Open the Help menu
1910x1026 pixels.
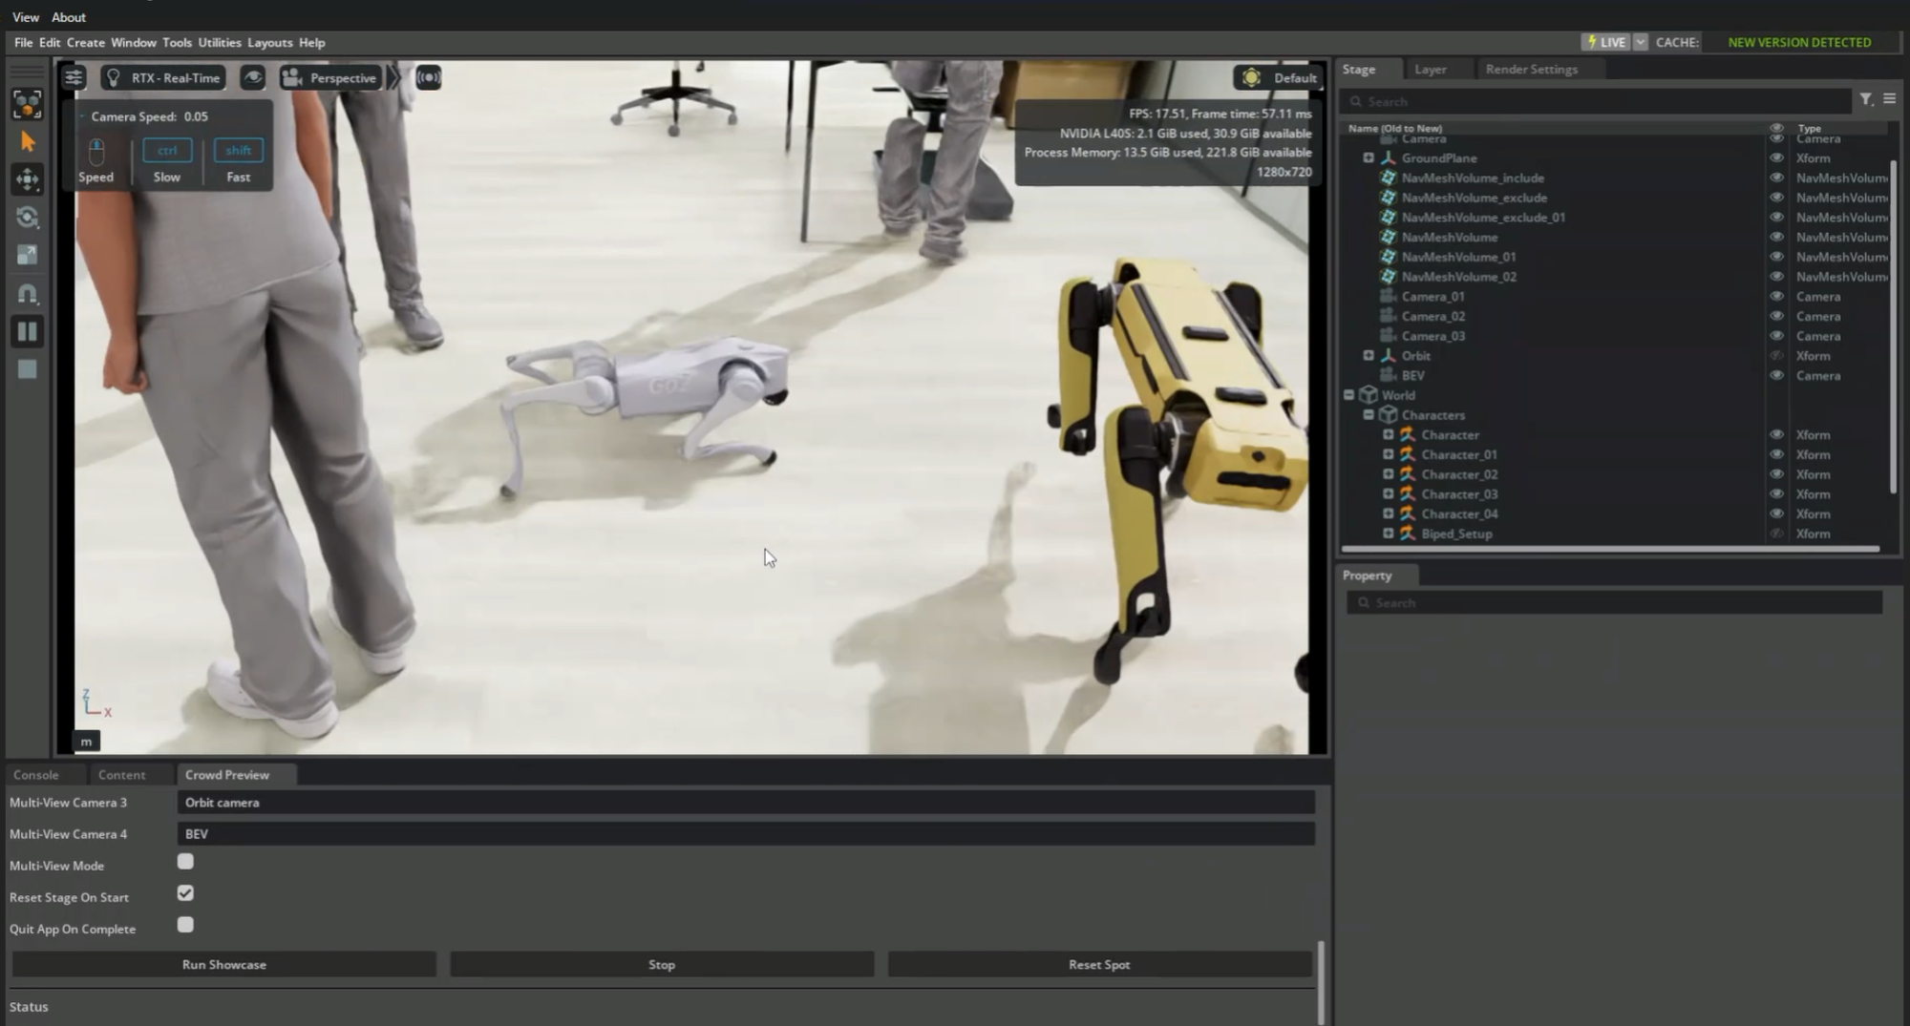pyautogui.click(x=312, y=42)
